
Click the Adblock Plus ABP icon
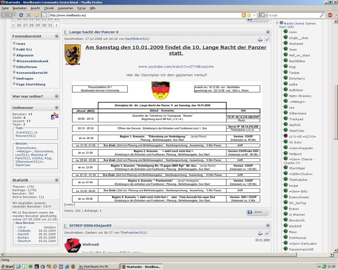point(330,15)
